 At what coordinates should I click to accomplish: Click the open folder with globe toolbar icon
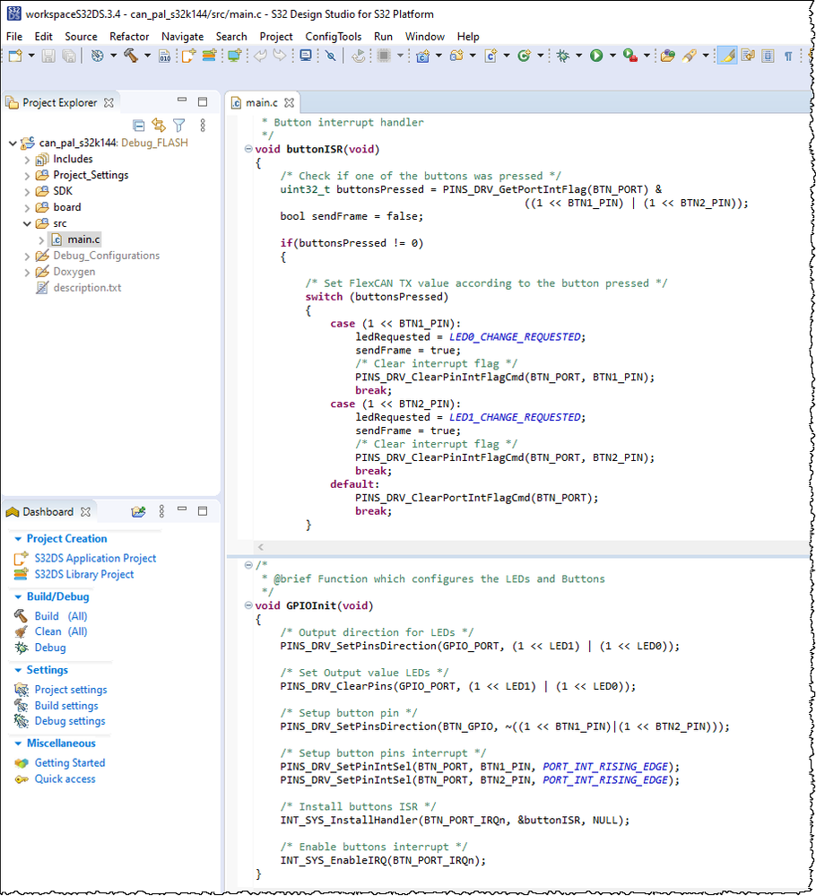[667, 56]
